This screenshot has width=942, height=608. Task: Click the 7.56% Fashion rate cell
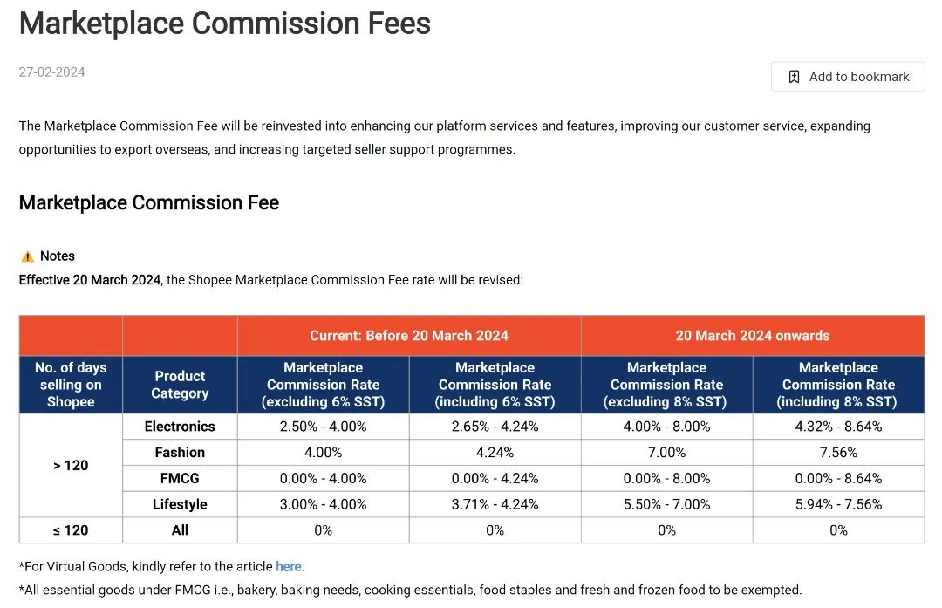pyautogui.click(x=839, y=453)
